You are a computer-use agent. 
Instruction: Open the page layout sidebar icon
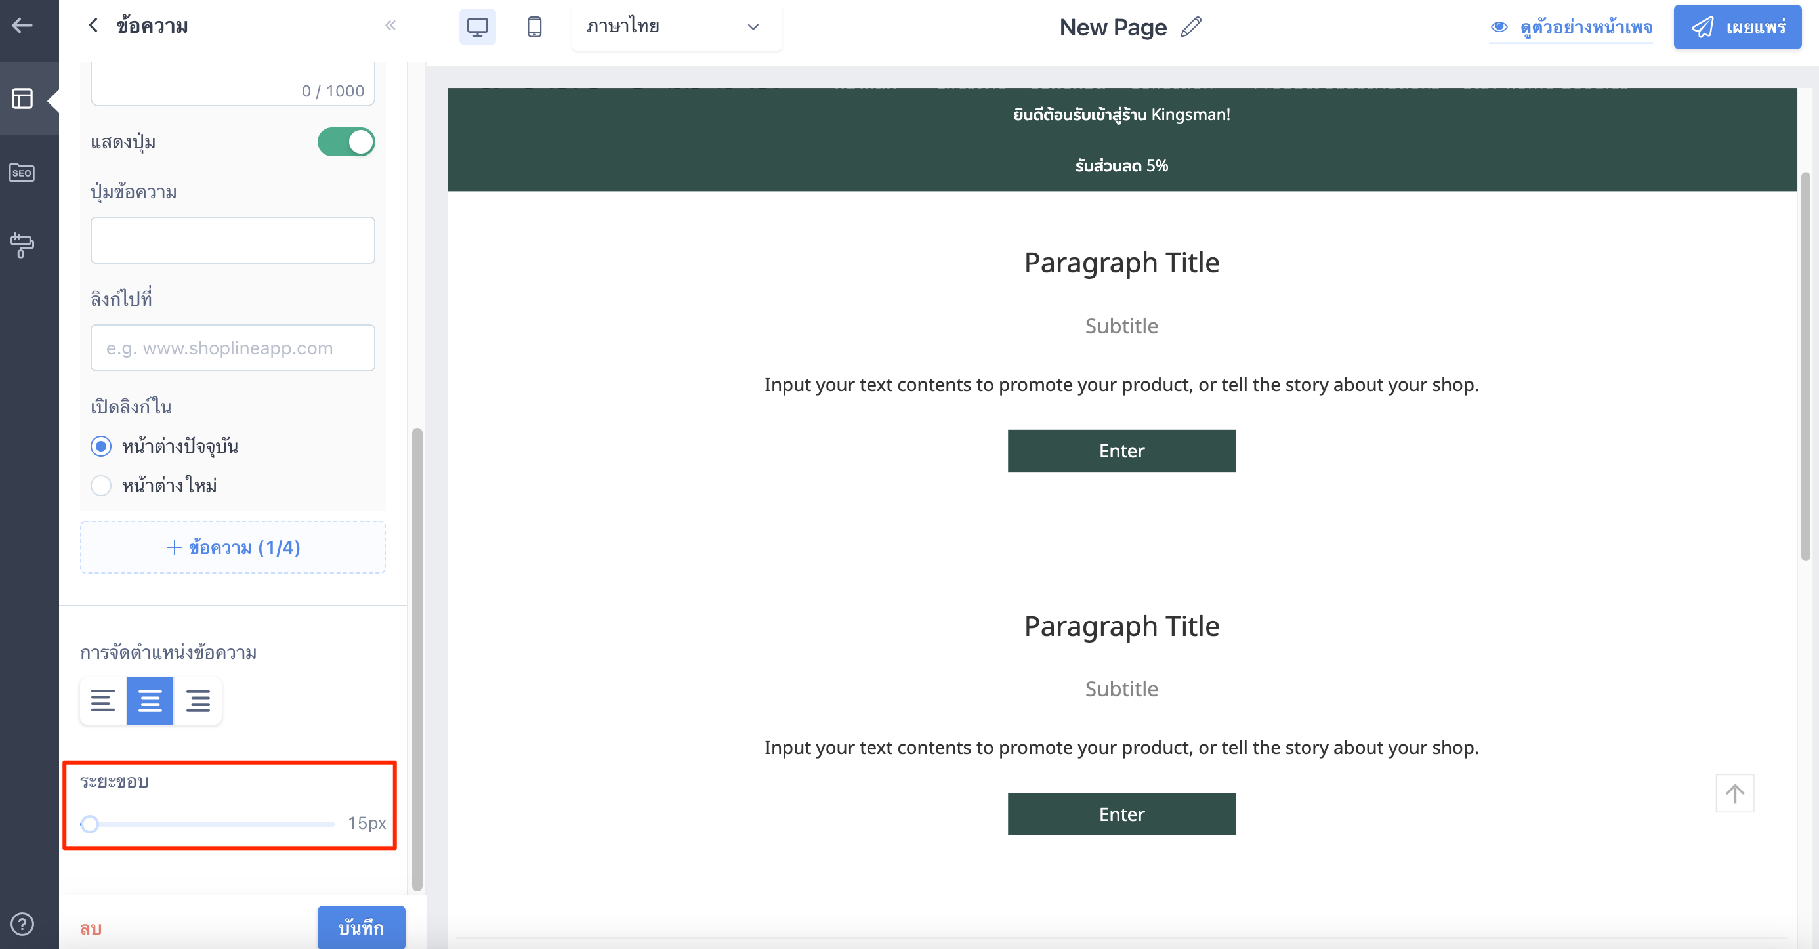tap(22, 99)
